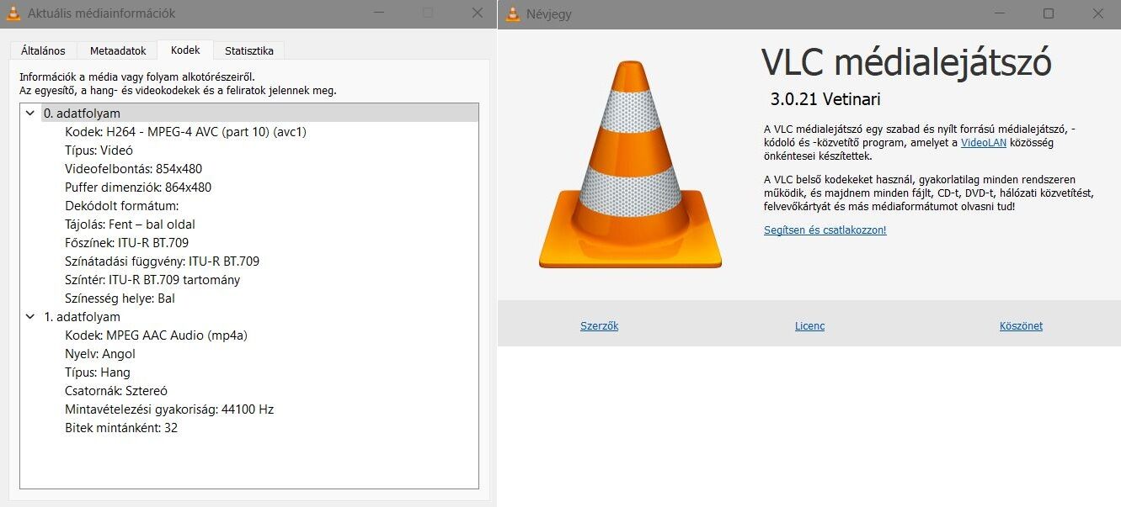Select the Puffer dimenziók: 864x480 row
Viewport: 1121px width, 507px height.
coord(249,187)
